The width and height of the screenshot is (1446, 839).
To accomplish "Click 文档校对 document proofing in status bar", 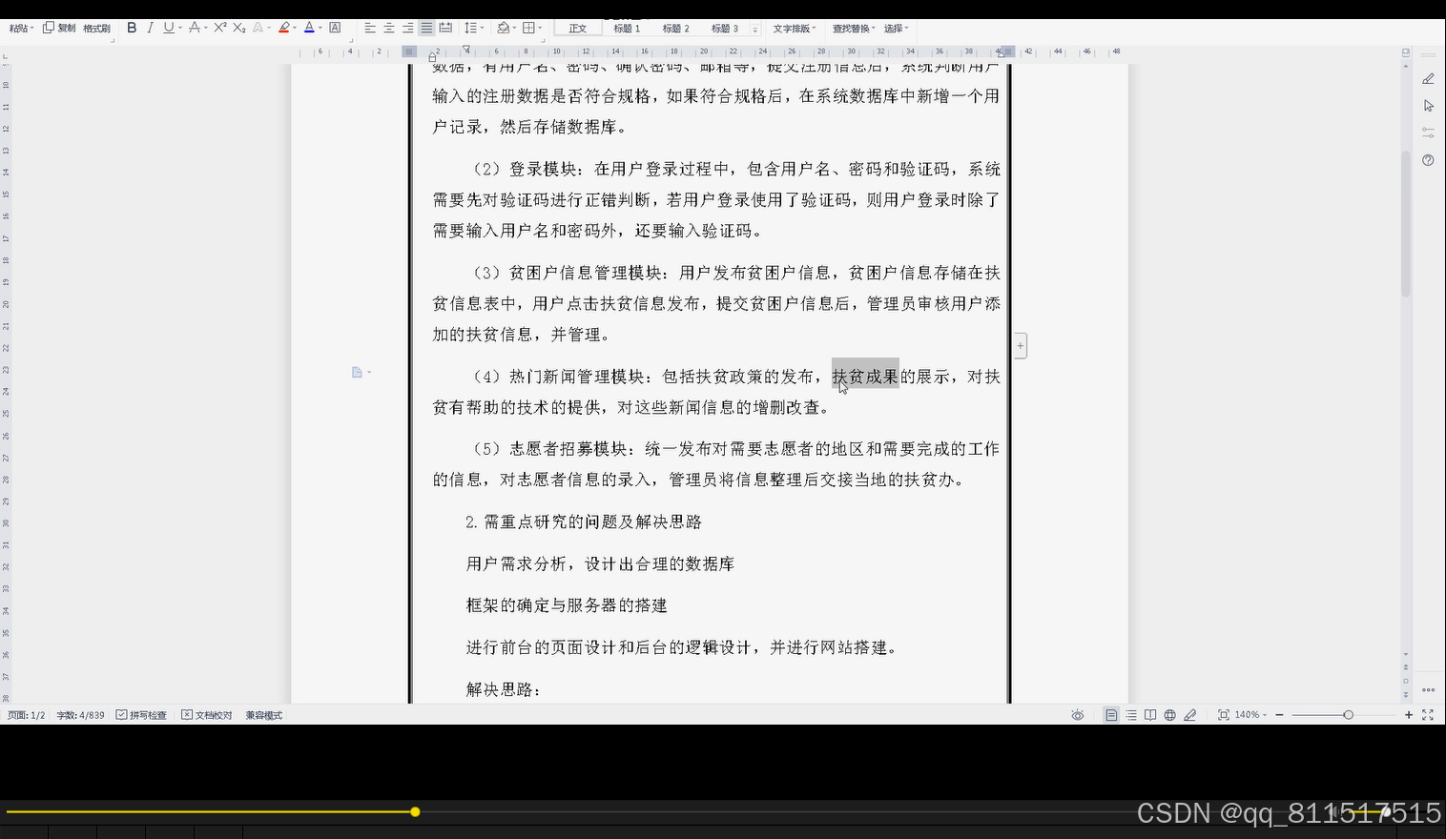I will [206, 714].
